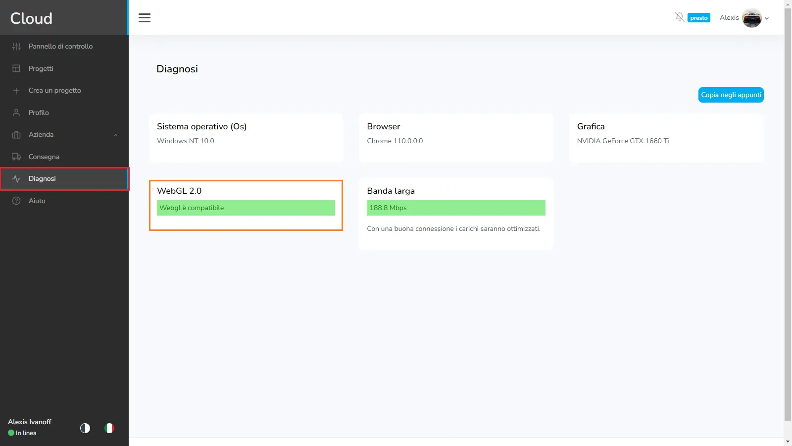Click the Banda larga heading
This screenshot has width=792, height=446.
tap(391, 191)
